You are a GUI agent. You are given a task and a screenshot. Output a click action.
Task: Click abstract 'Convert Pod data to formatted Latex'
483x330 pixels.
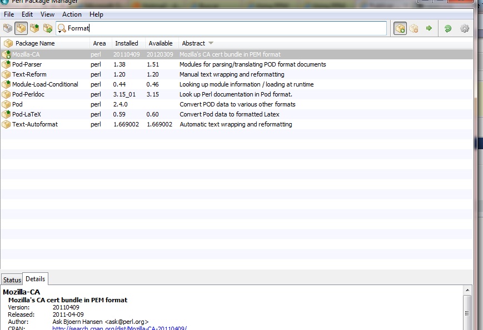(x=230, y=114)
